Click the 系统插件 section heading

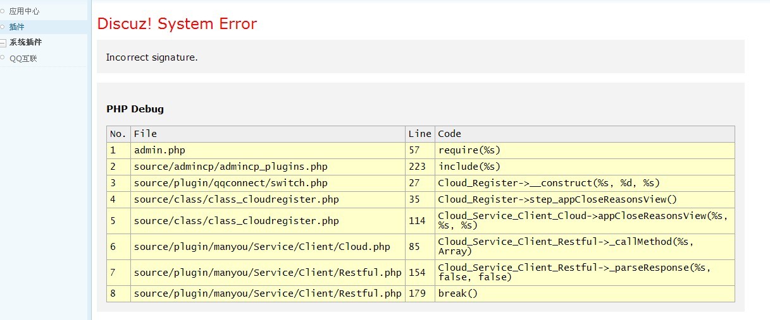coord(25,43)
